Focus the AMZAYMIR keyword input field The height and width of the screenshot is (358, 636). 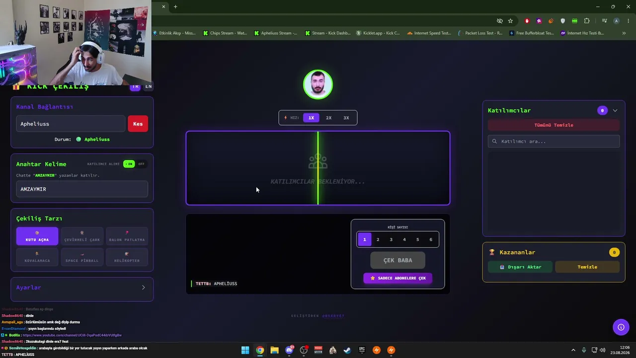click(x=82, y=189)
